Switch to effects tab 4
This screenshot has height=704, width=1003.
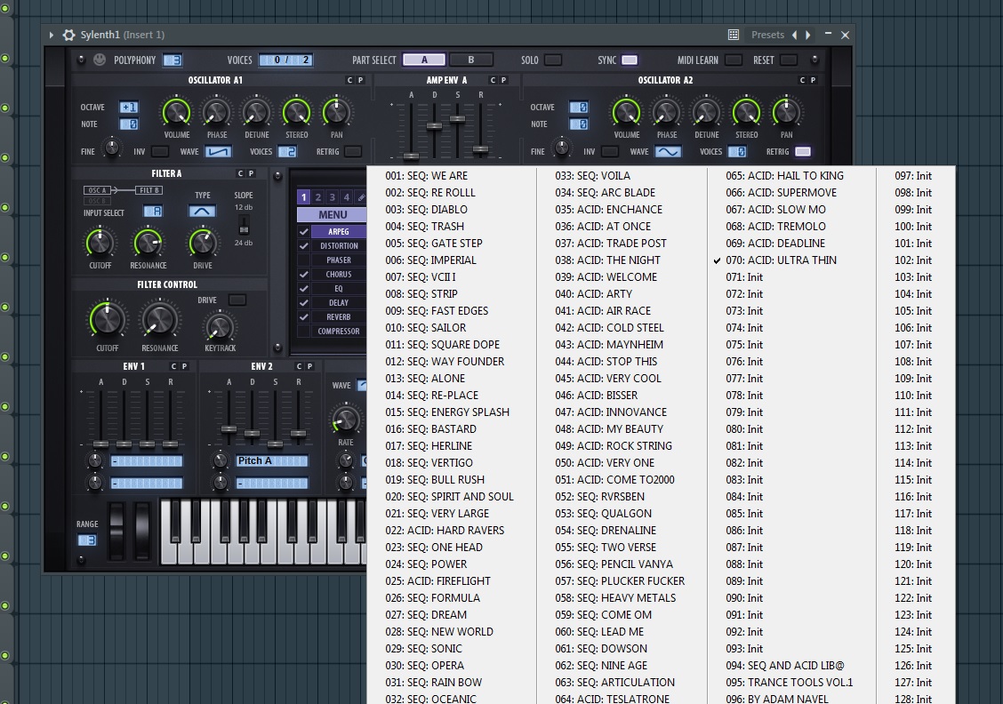coord(346,197)
